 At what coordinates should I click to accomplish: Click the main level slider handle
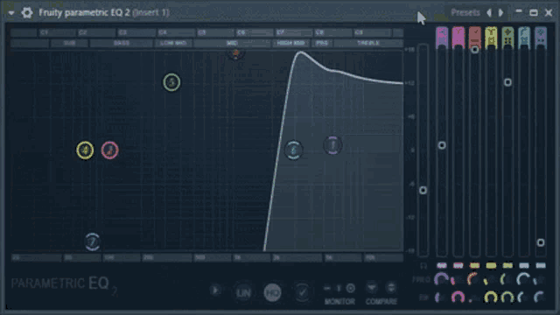[423, 191]
